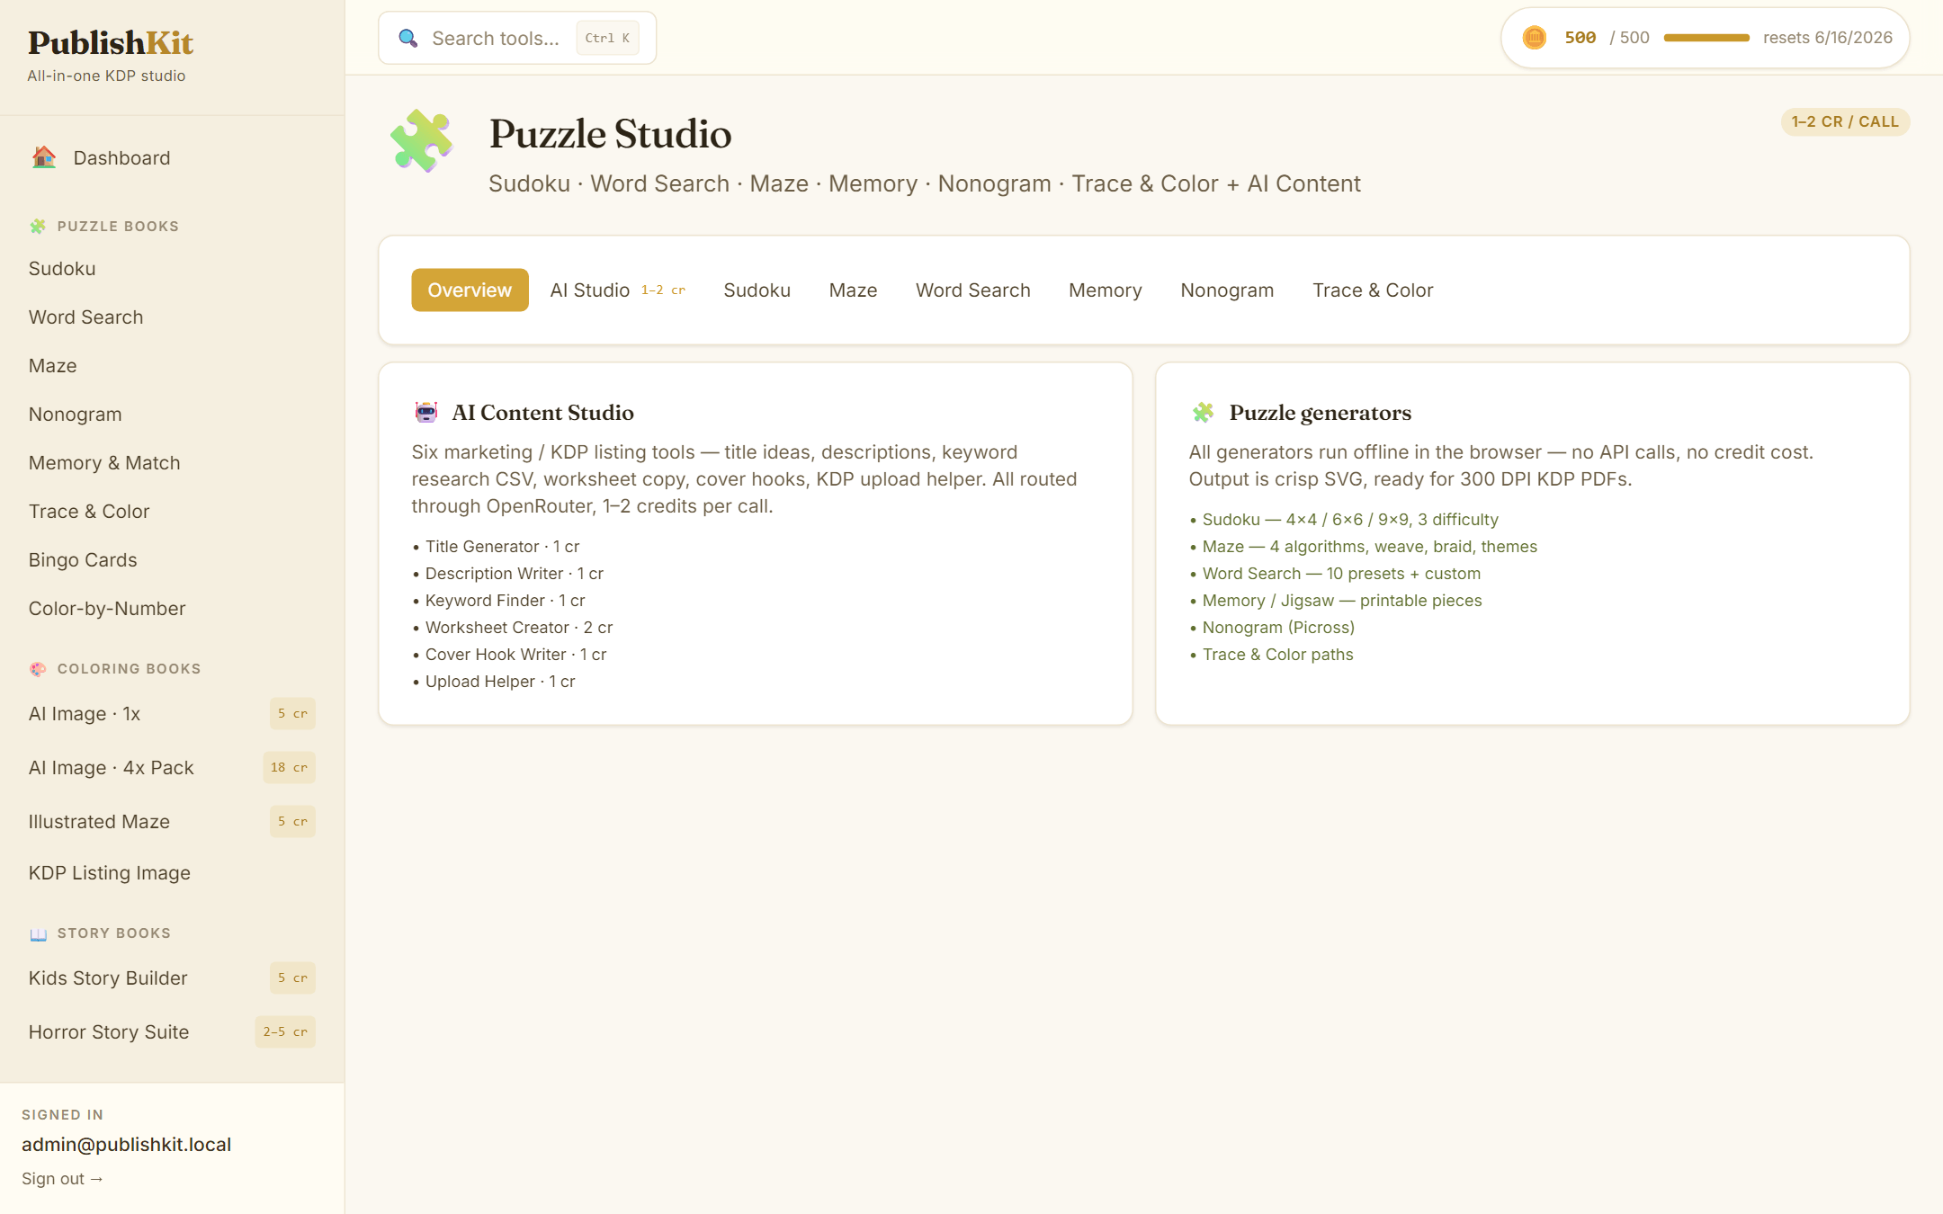Open Horror Story Suite
Image resolution: width=1943 pixels, height=1214 pixels.
[x=172, y=1031]
